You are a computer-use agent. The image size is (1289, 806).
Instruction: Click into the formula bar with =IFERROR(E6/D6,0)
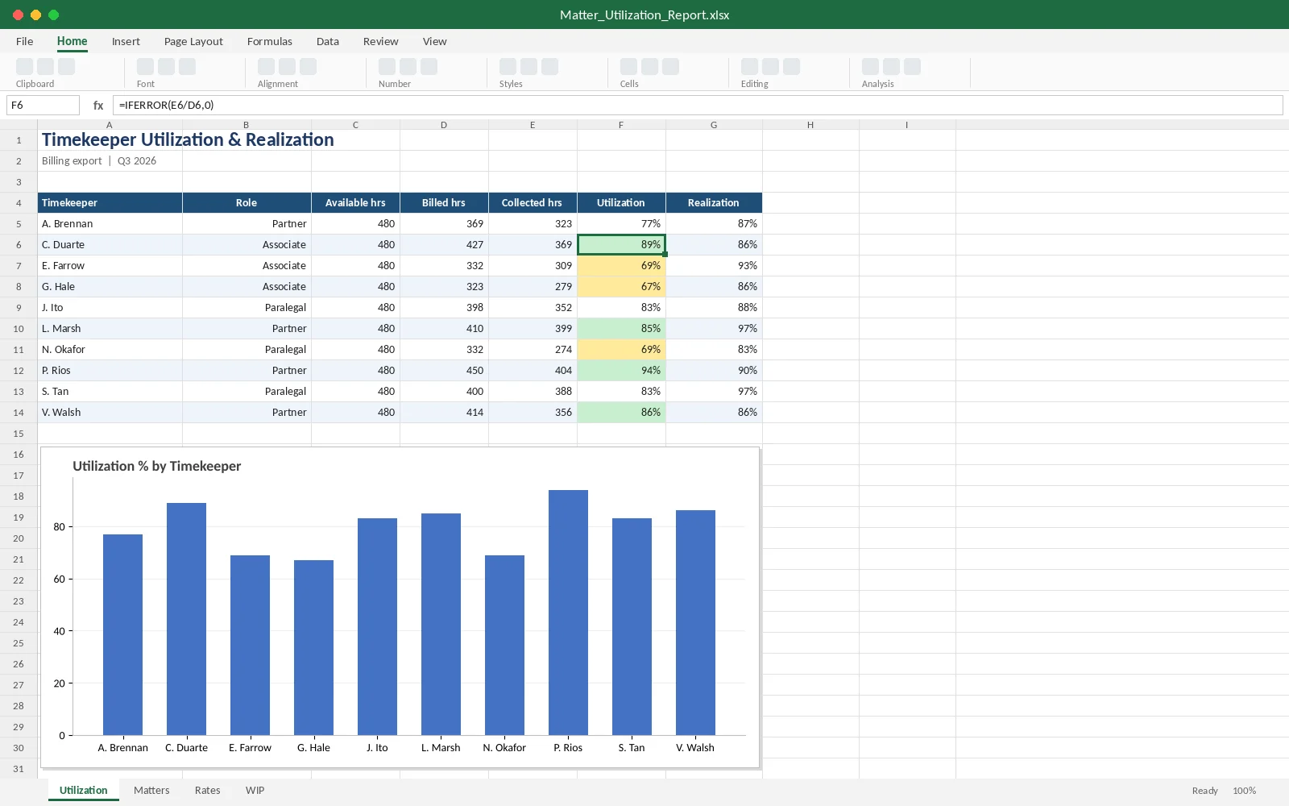(698, 105)
